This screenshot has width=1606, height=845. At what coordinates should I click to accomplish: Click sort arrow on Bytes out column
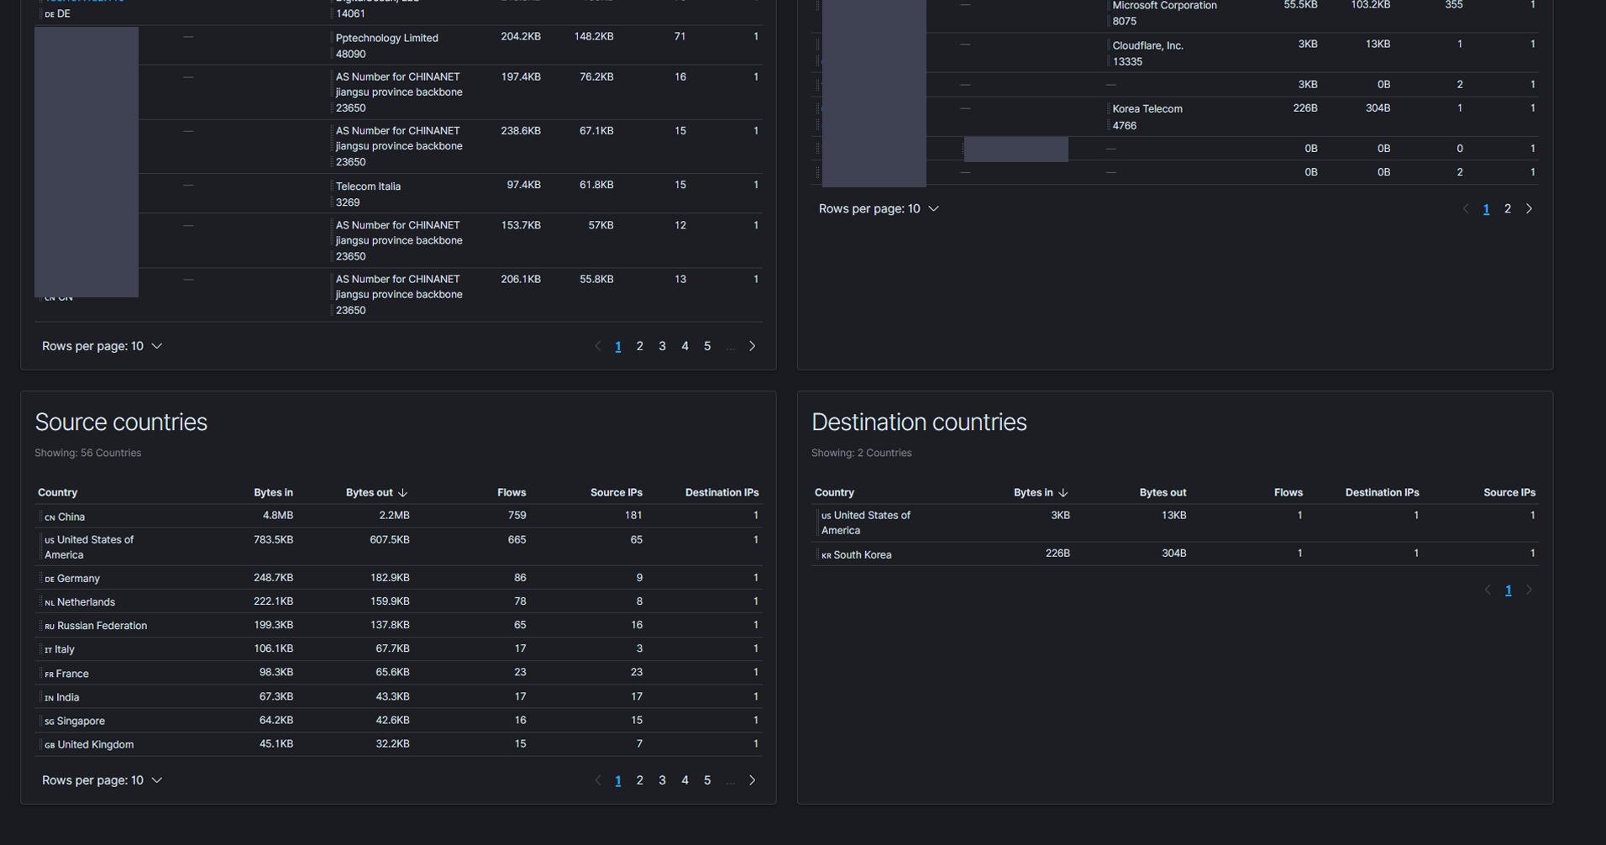[402, 493]
